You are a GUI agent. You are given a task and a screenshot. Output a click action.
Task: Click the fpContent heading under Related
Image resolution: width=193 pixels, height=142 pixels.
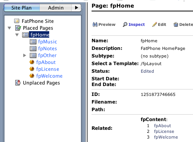154,120
